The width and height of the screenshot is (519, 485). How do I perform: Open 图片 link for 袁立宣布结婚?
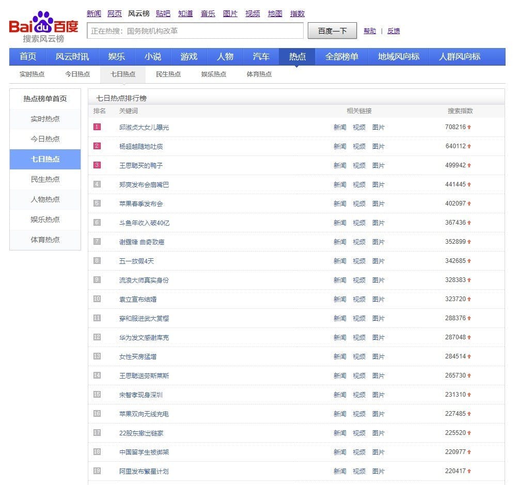click(x=379, y=299)
